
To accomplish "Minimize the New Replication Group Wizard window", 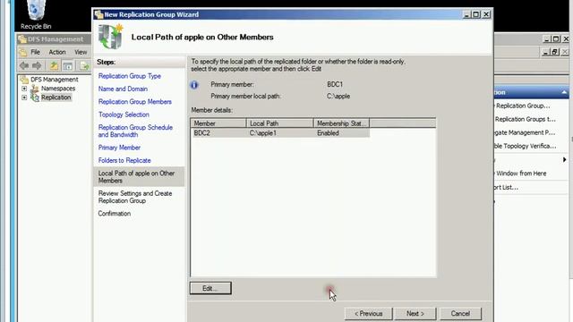I will tap(466, 14).
